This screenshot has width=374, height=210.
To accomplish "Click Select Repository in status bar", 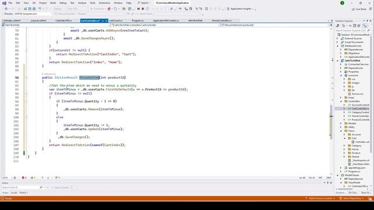I will pos(352,198).
